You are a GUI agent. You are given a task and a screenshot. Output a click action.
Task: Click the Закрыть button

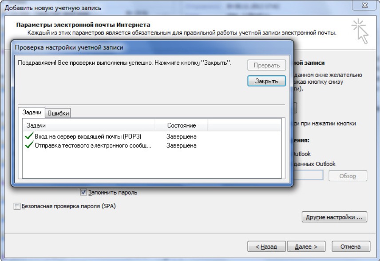coord(267,81)
